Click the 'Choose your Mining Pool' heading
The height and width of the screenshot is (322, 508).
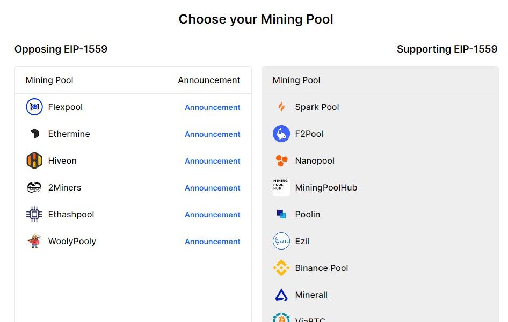[256, 19]
